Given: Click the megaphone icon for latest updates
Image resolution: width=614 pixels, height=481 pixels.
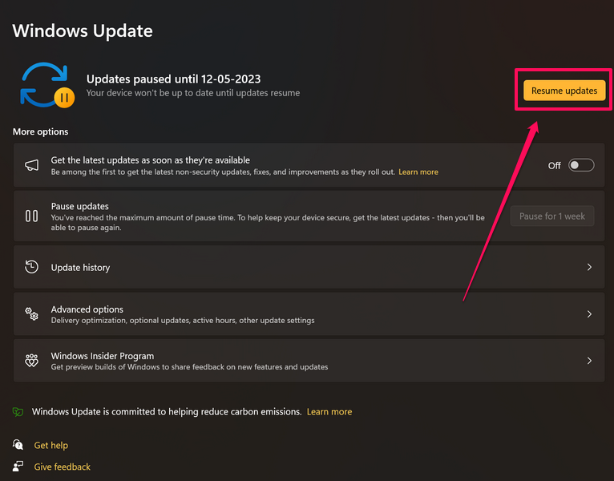Looking at the screenshot, I should (x=32, y=165).
